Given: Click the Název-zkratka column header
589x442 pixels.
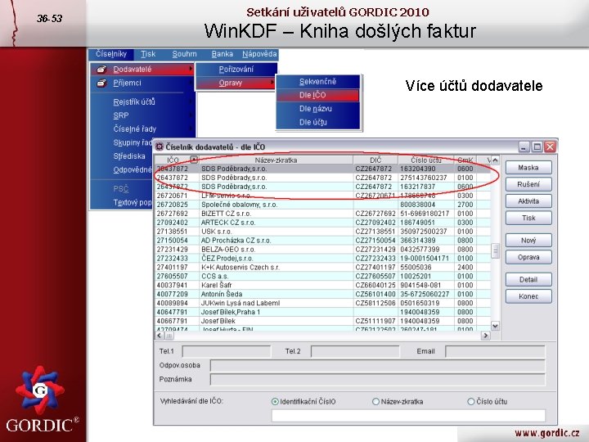Looking at the screenshot, I should point(277,160).
